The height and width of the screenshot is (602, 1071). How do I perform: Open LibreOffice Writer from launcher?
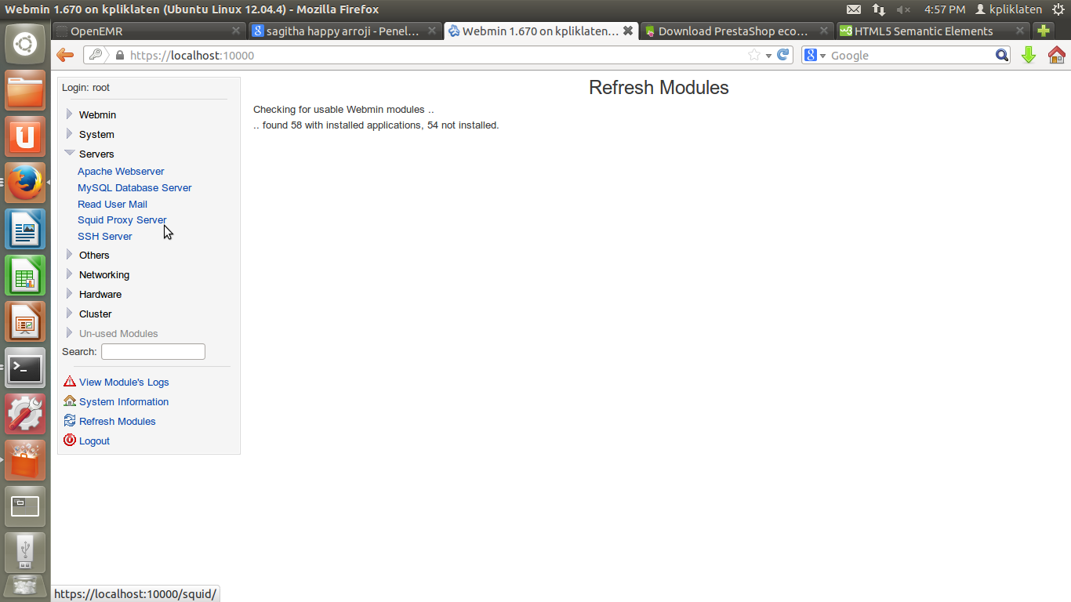25,229
